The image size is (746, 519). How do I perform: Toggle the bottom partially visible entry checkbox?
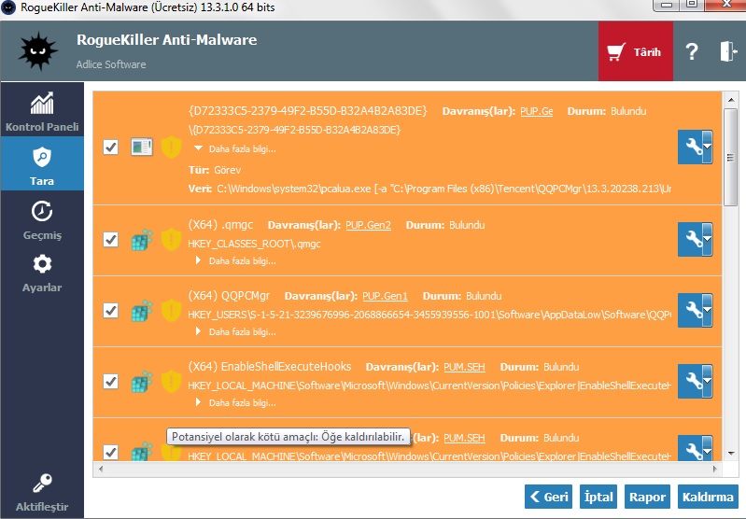click(110, 452)
